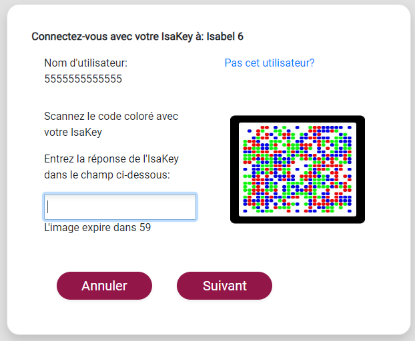Click the Suivant button
Screen dimensions: 415x341
224,286
